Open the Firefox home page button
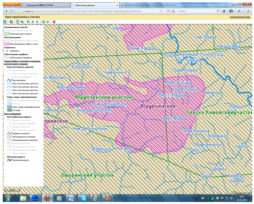The image size is (254, 204). coord(224,11)
